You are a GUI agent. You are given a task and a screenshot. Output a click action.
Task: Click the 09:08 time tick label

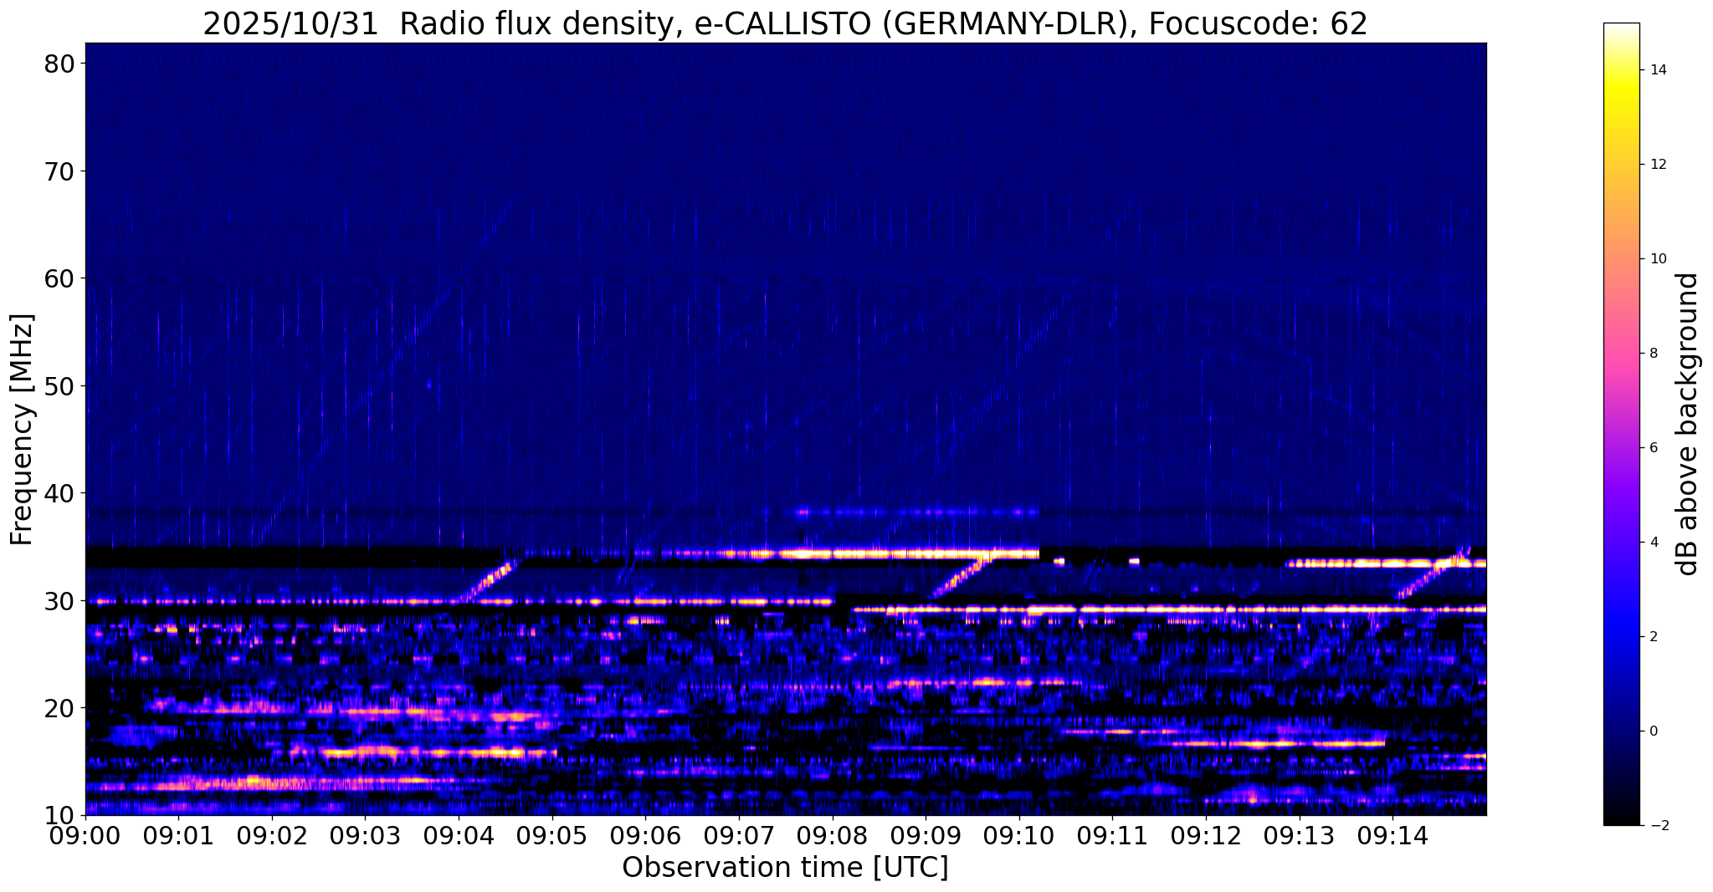click(x=832, y=835)
